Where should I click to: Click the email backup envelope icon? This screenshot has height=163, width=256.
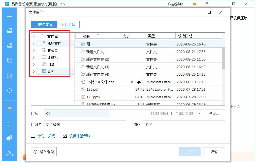9,75
